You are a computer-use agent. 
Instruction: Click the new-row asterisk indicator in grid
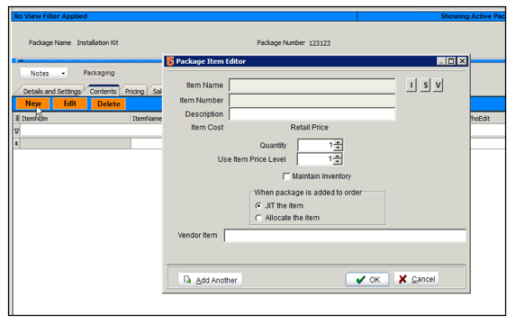16,144
